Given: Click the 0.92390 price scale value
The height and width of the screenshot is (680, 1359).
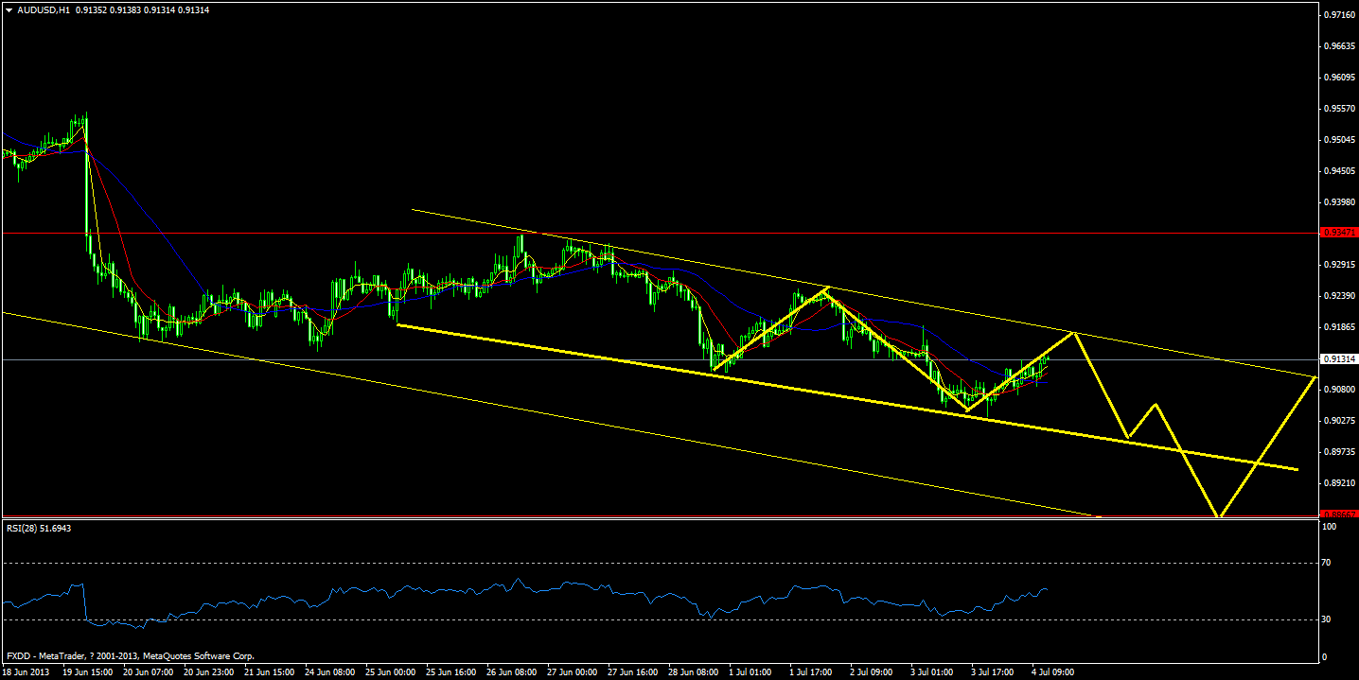Looking at the screenshot, I should click(1339, 296).
